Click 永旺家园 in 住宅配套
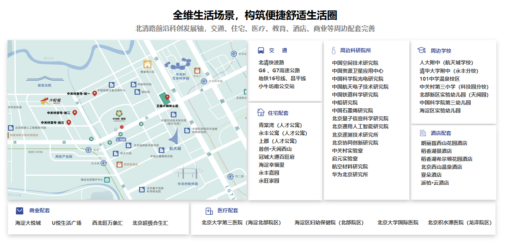The height and width of the screenshot is (249, 516). click(269, 180)
